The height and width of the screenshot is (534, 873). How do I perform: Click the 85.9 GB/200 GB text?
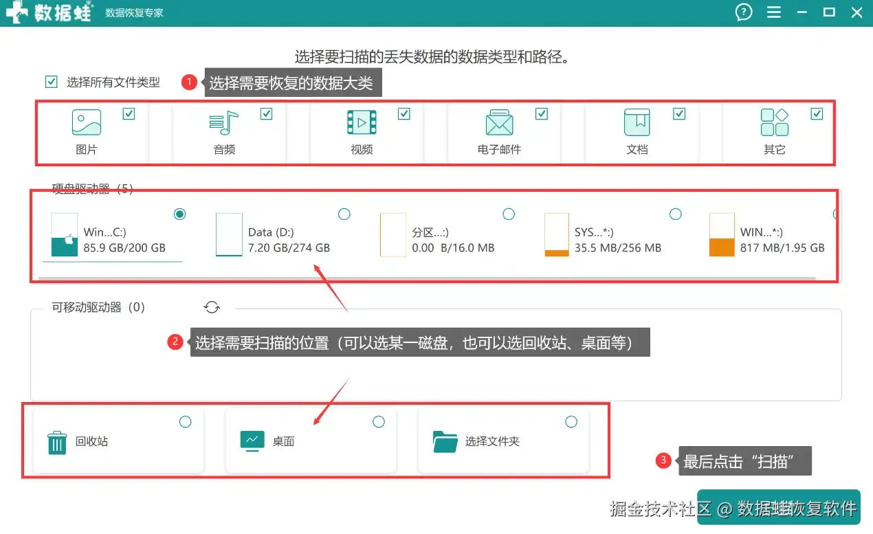point(124,247)
